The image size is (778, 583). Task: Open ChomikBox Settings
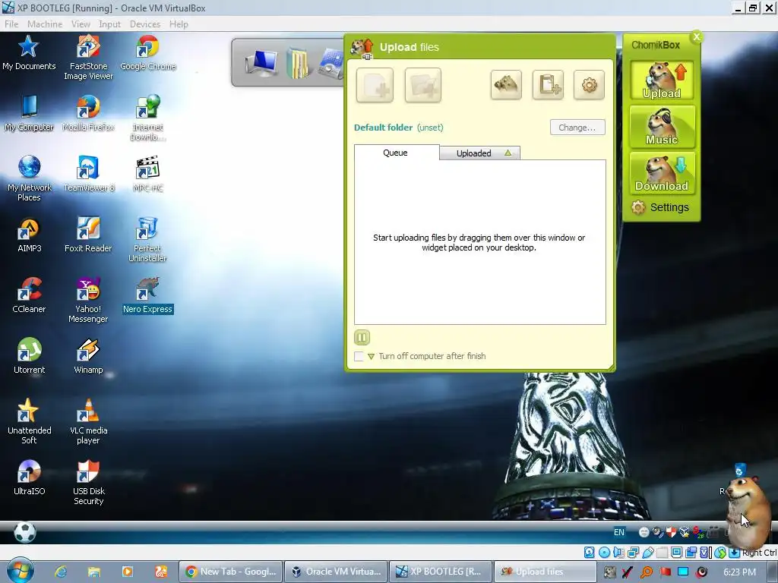[x=660, y=207]
